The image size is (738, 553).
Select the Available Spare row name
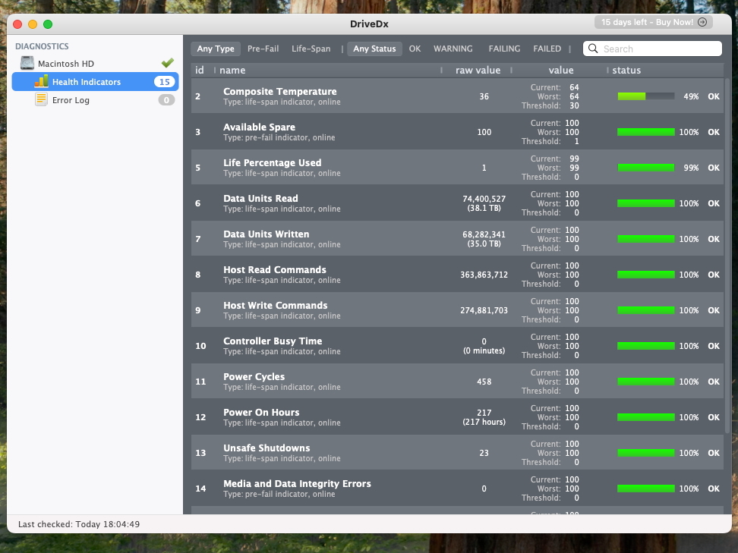click(x=260, y=127)
